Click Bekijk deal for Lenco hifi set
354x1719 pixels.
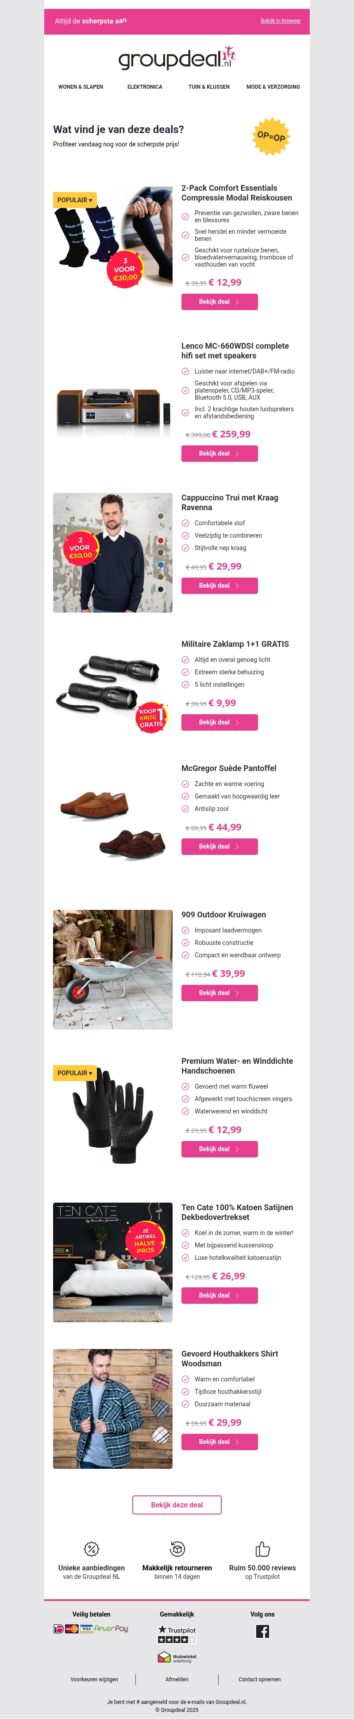[219, 453]
